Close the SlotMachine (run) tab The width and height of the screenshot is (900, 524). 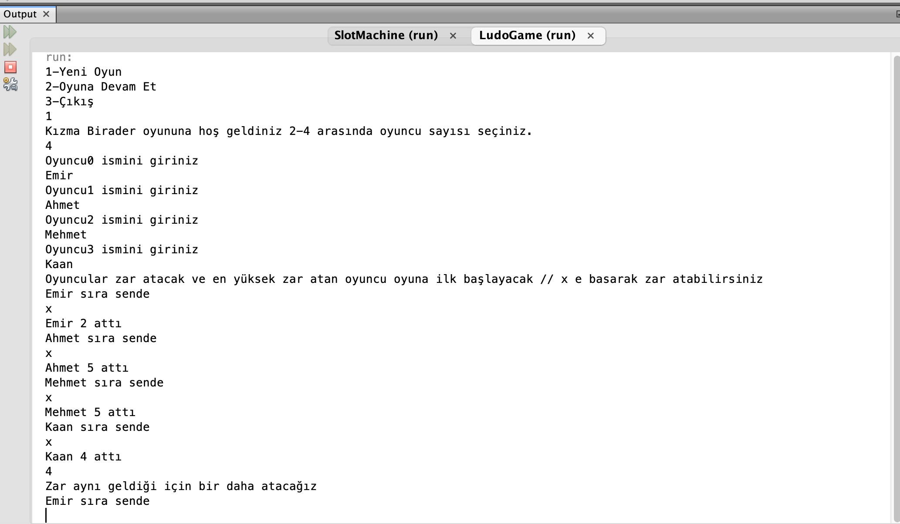click(453, 36)
